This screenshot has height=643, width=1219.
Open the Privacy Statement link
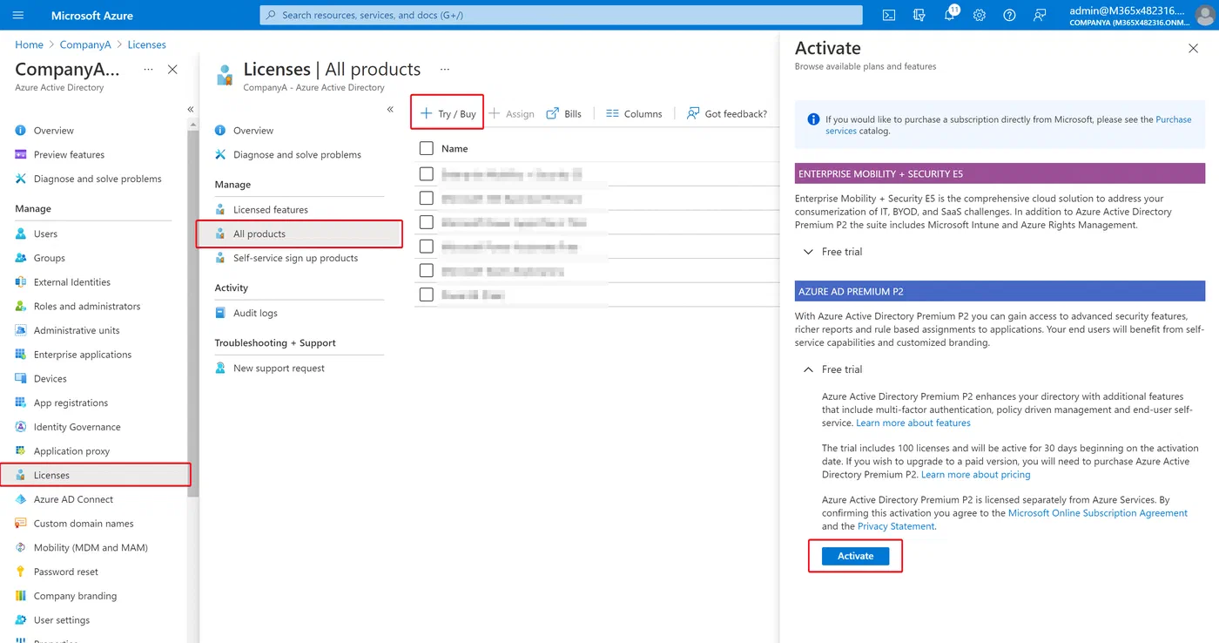[896, 526]
